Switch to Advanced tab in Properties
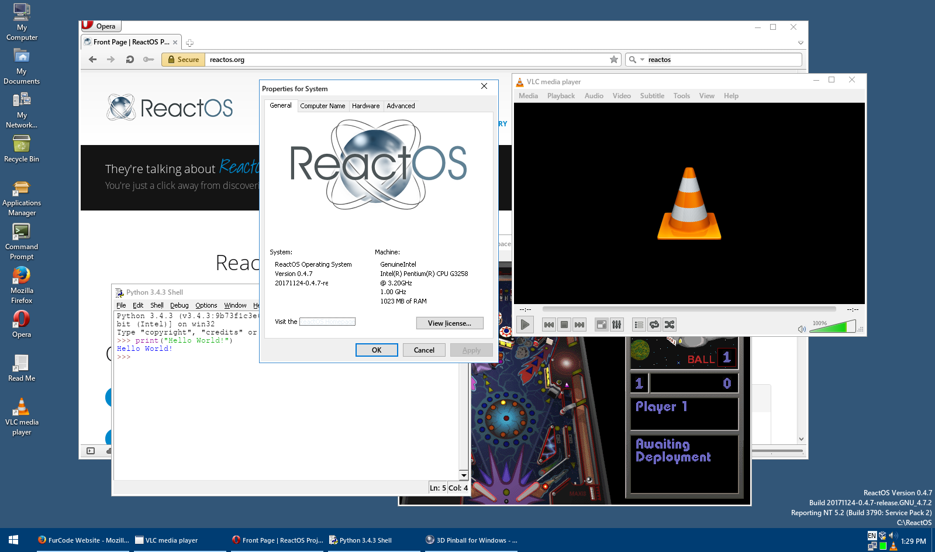The height and width of the screenshot is (552, 935). pos(401,106)
